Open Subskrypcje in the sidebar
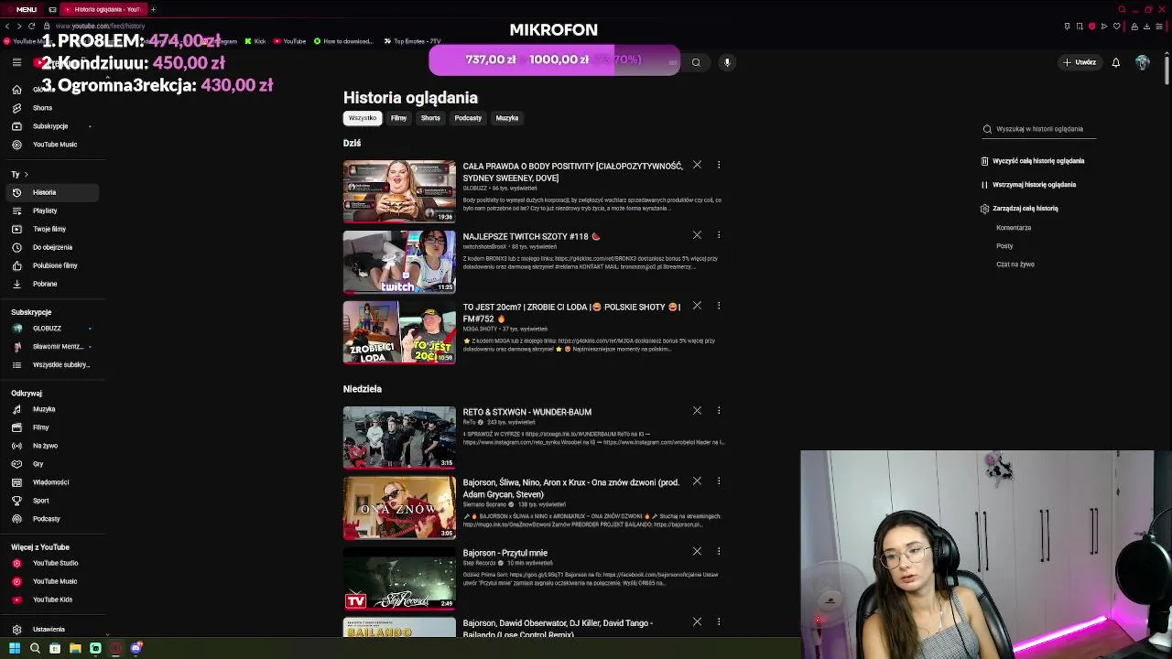Image resolution: width=1172 pixels, height=659 pixels. pos(50,126)
